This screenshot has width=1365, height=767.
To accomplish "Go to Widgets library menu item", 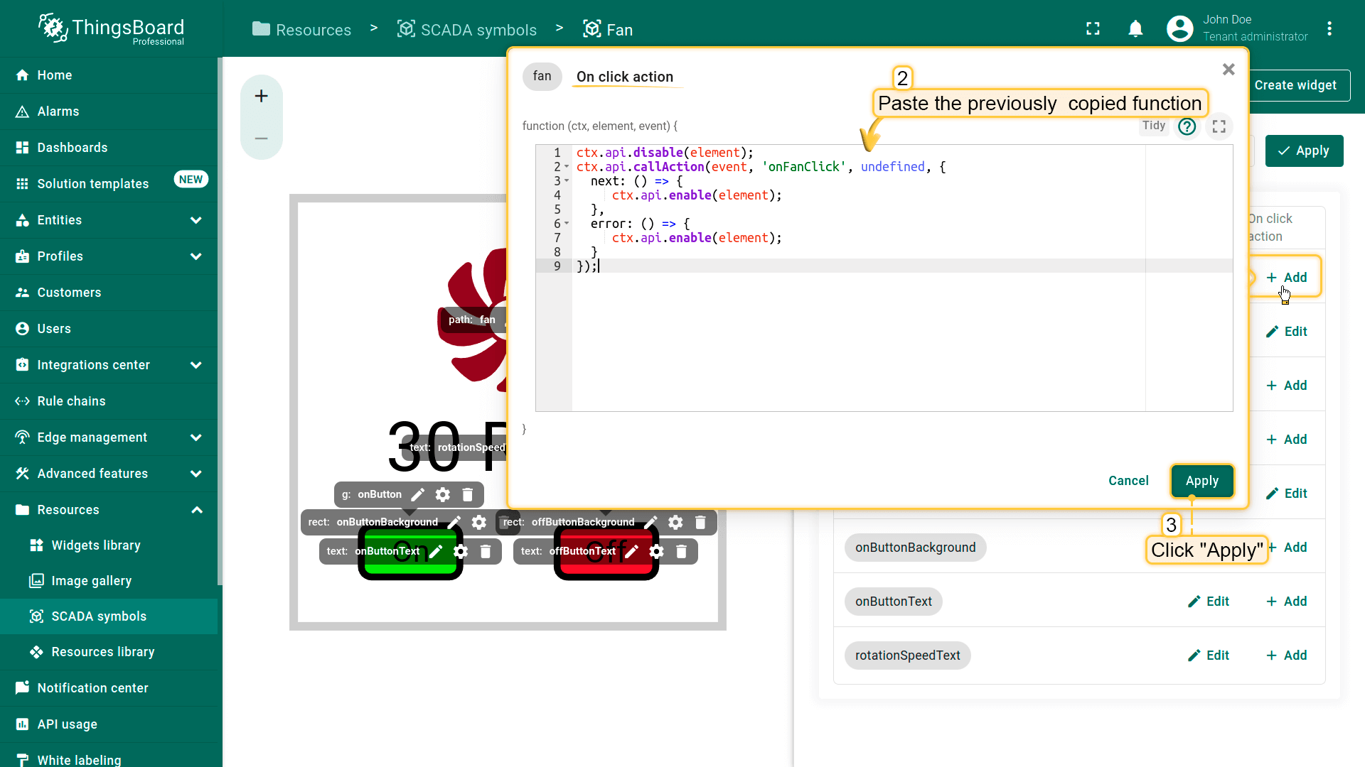I will (96, 545).
